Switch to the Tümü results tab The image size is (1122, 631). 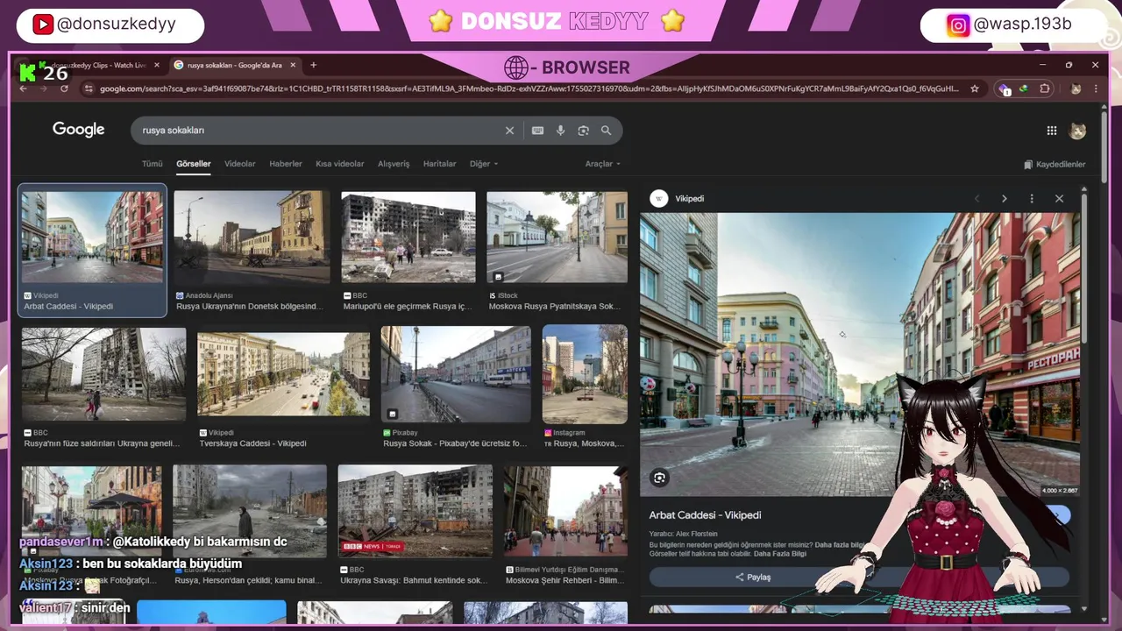pos(153,164)
